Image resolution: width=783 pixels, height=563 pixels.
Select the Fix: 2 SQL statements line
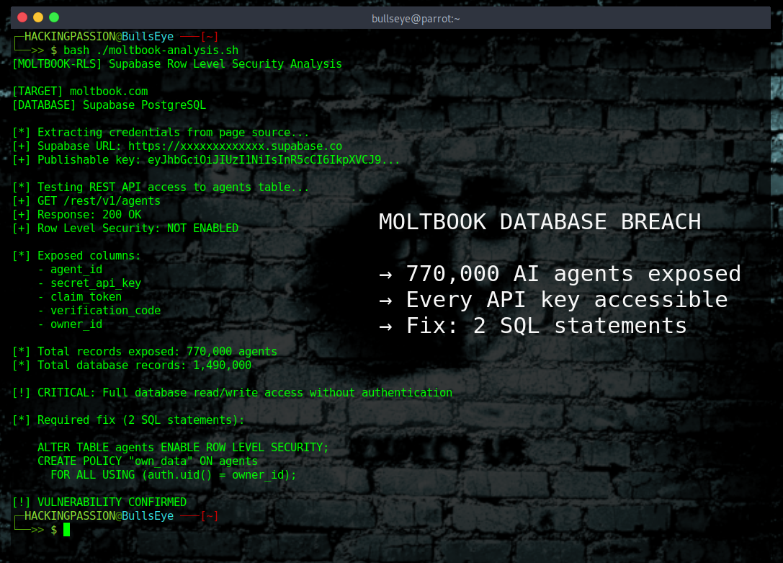pyautogui.click(x=533, y=325)
